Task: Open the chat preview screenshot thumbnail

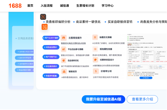Action: pyautogui.click(x=147, y=57)
